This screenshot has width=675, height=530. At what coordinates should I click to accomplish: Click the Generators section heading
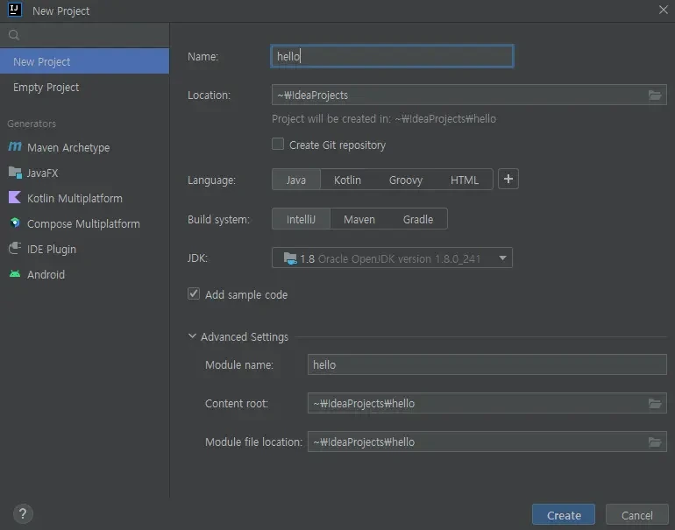(32, 124)
